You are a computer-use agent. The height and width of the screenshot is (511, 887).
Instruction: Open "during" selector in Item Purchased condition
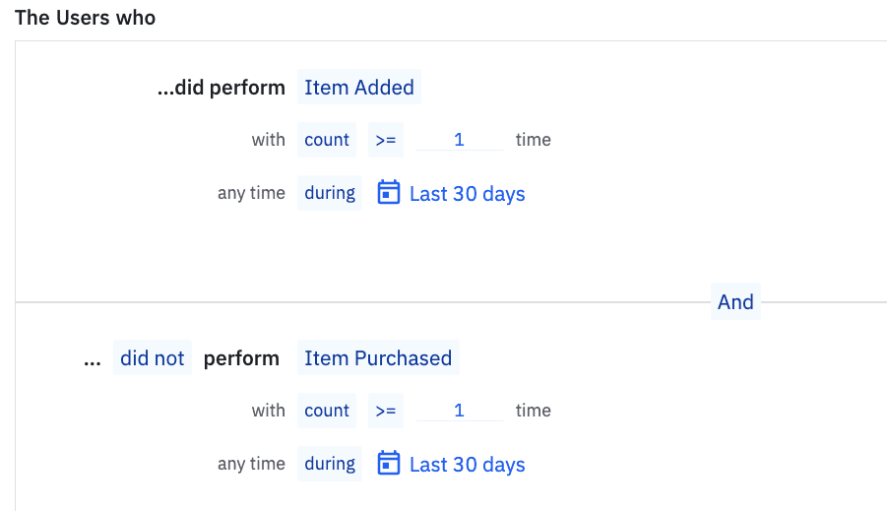(330, 464)
